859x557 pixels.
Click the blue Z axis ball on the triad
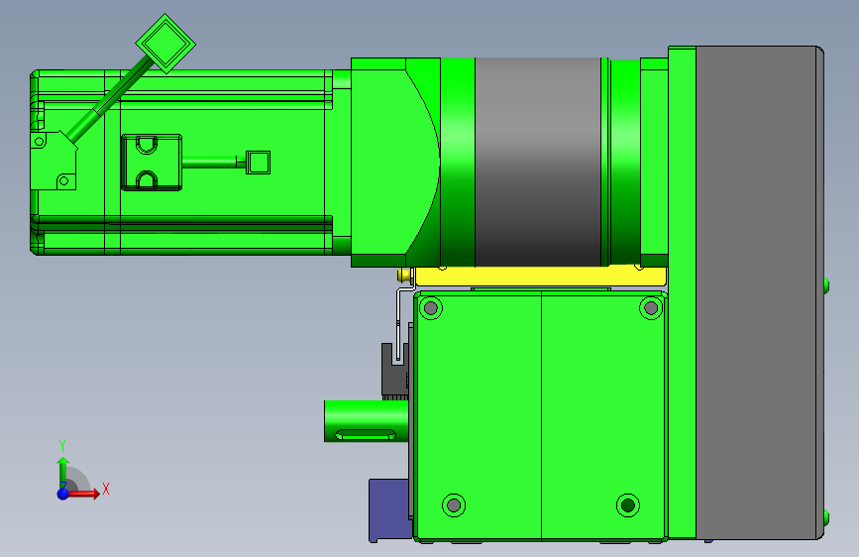click(x=63, y=494)
